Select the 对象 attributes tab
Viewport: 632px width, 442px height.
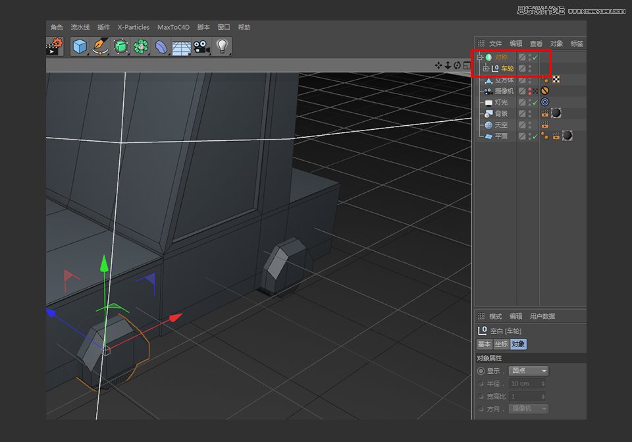pos(519,343)
